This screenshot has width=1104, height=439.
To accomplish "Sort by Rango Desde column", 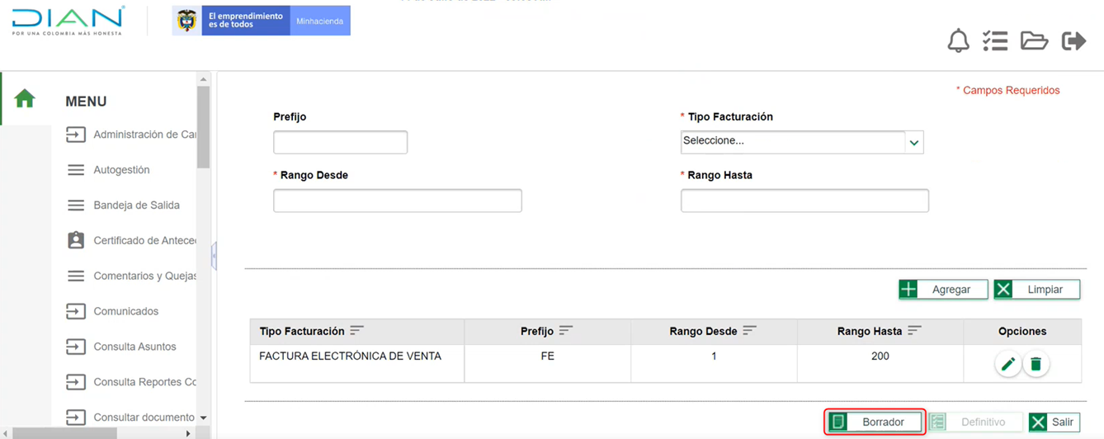I will (749, 330).
